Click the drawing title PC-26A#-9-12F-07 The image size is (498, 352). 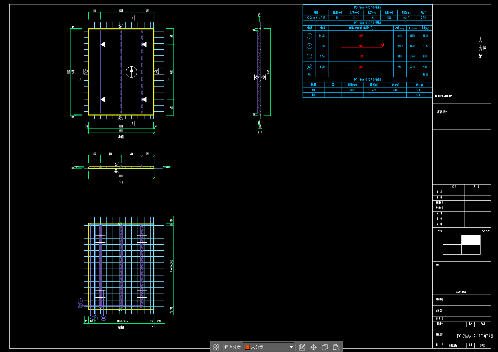[472, 336]
